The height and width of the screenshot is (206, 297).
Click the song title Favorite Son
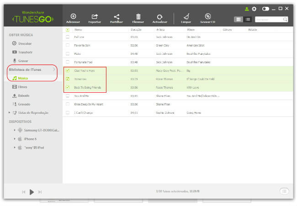point(82,45)
